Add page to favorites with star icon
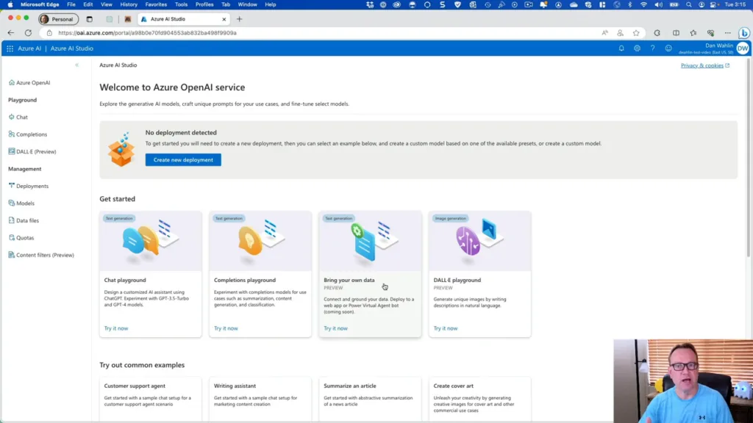This screenshot has width=753, height=423. pos(636,33)
